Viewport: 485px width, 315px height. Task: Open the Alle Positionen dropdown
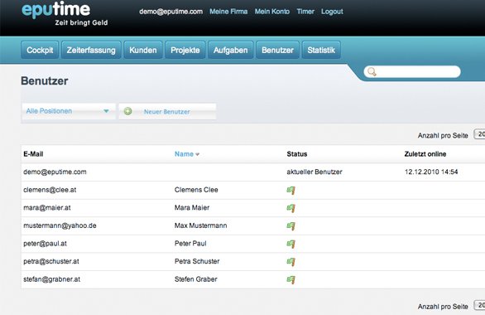point(69,111)
